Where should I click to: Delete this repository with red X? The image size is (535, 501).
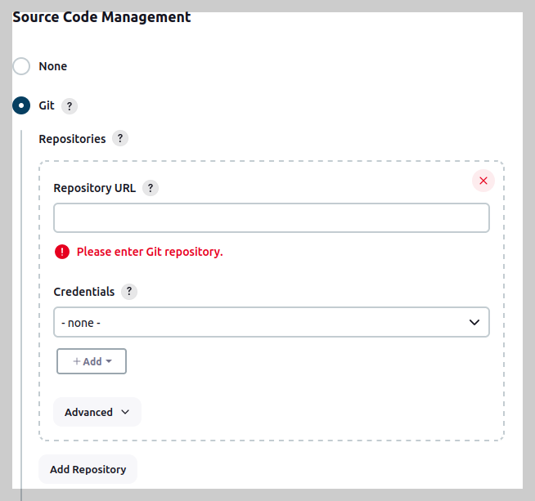(x=483, y=181)
